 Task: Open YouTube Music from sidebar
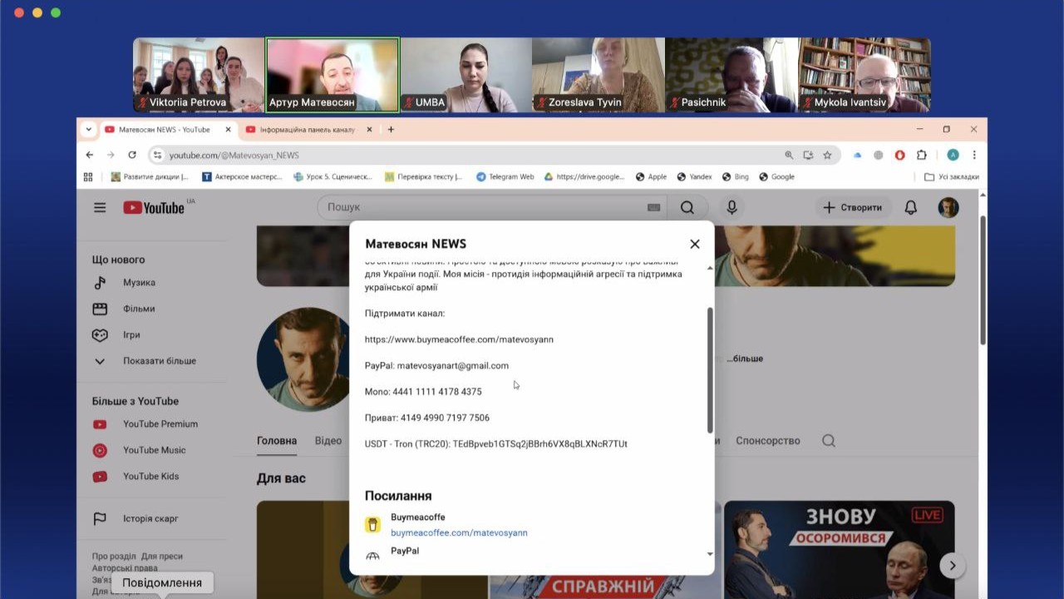tap(154, 450)
